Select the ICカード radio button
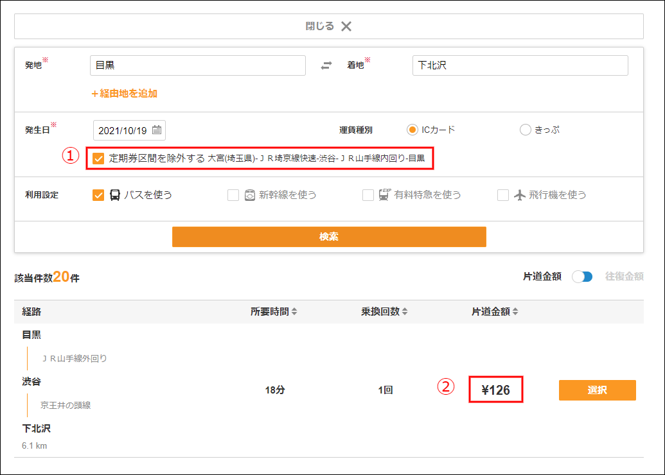Screen dimensions: 665x475 [x=412, y=130]
